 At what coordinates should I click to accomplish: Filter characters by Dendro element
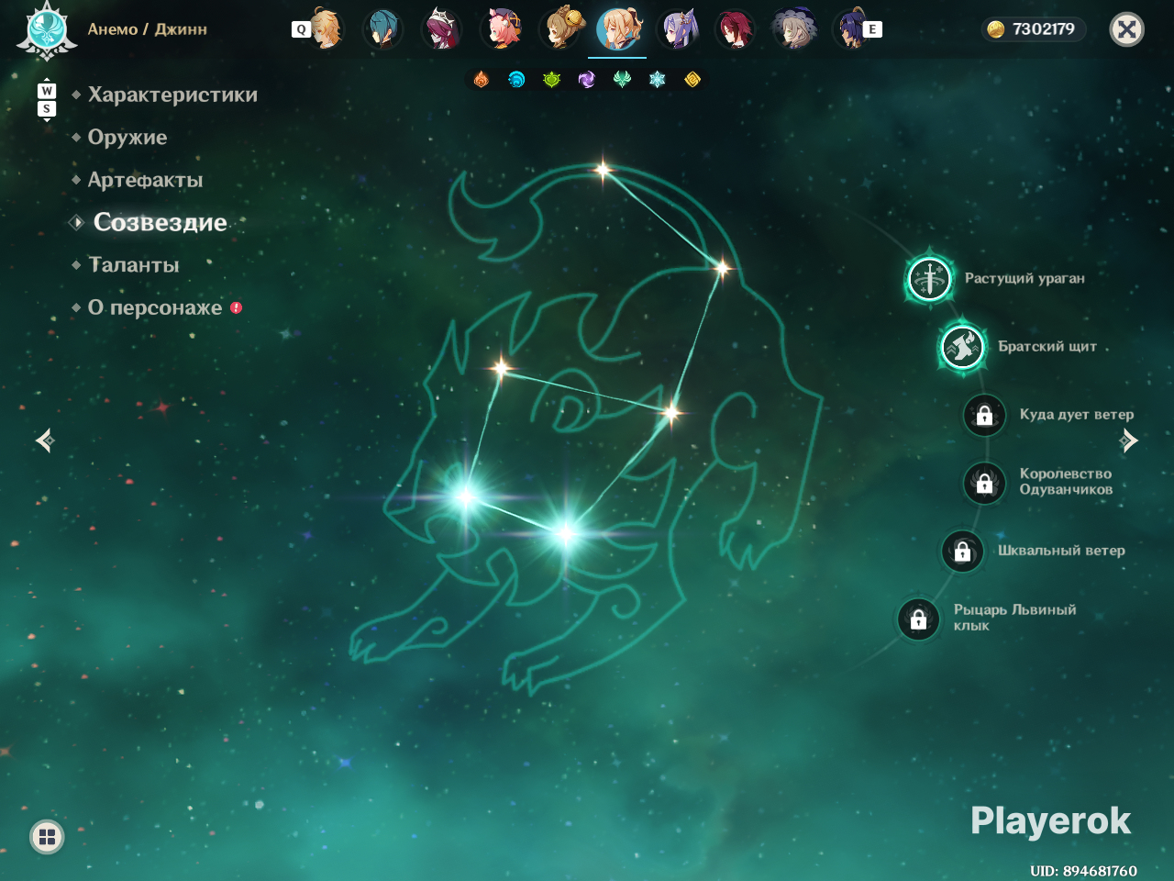pos(551,80)
